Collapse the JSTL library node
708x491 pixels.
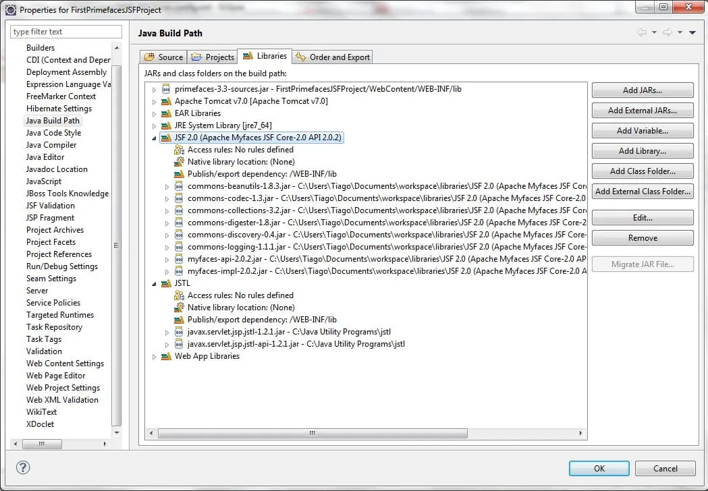click(154, 283)
